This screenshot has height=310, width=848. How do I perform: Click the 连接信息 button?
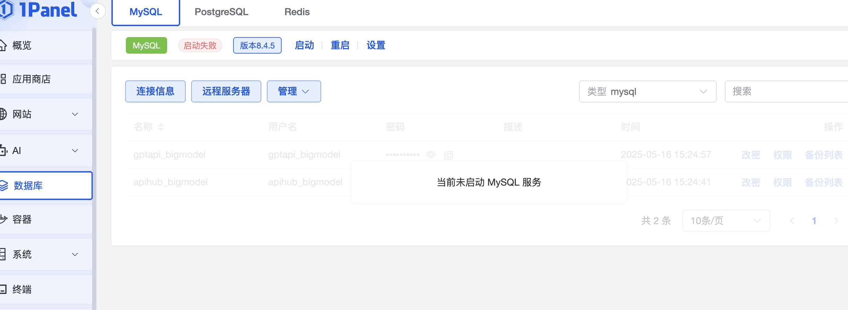155,91
